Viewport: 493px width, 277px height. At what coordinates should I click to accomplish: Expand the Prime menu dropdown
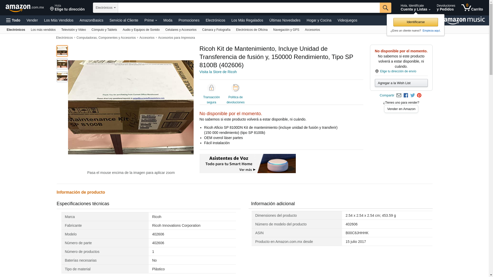coord(151,20)
